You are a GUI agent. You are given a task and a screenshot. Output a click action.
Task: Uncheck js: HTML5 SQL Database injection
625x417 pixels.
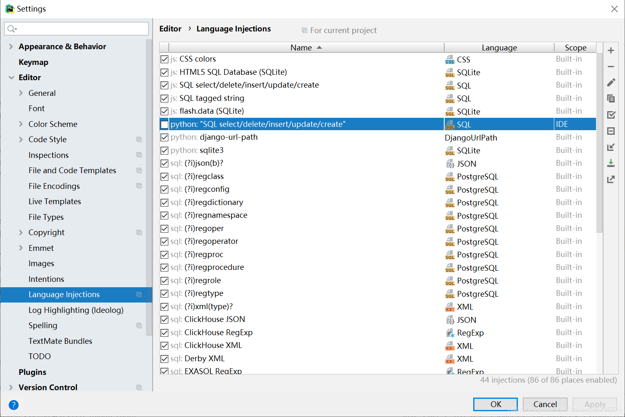(x=164, y=72)
